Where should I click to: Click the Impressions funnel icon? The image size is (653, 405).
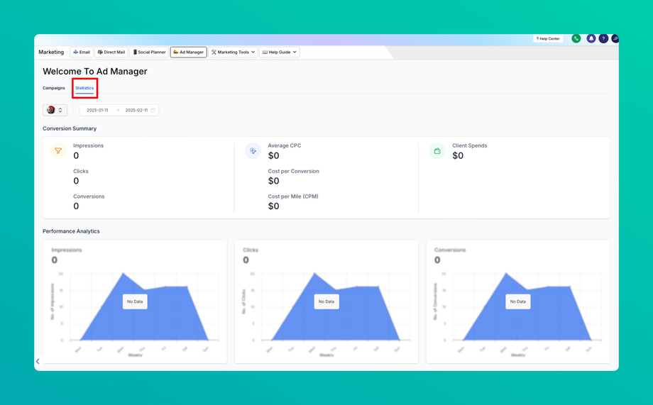(x=58, y=150)
